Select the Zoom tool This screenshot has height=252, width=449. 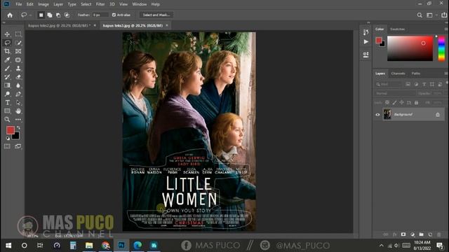tap(7, 120)
